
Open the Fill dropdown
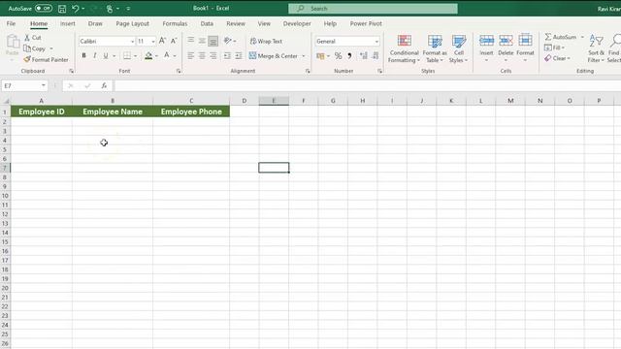point(554,48)
